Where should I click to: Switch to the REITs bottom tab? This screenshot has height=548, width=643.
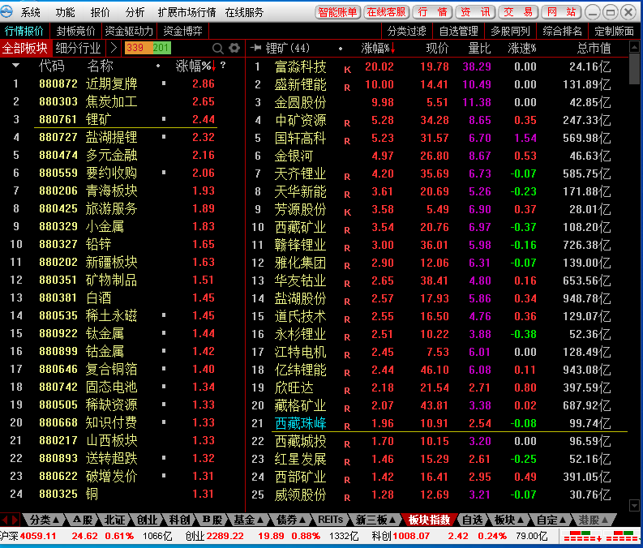[x=331, y=520]
